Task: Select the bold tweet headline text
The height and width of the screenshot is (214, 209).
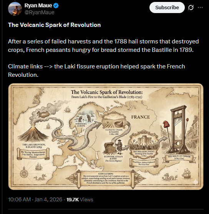Action: click(x=54, y=25)
